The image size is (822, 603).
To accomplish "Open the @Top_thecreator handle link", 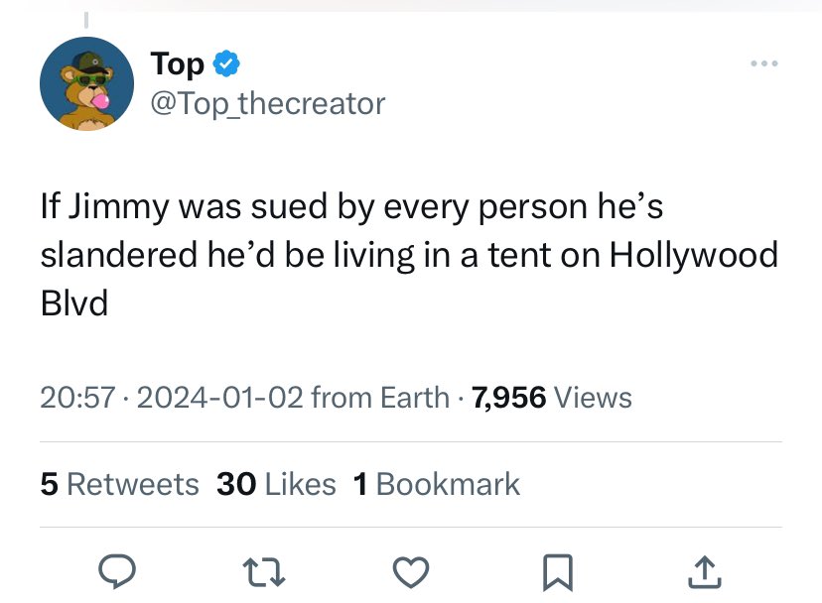I will point(268,104).
